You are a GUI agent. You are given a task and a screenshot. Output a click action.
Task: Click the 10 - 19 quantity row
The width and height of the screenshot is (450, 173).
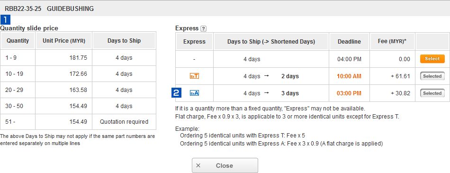tap(78, 74)
